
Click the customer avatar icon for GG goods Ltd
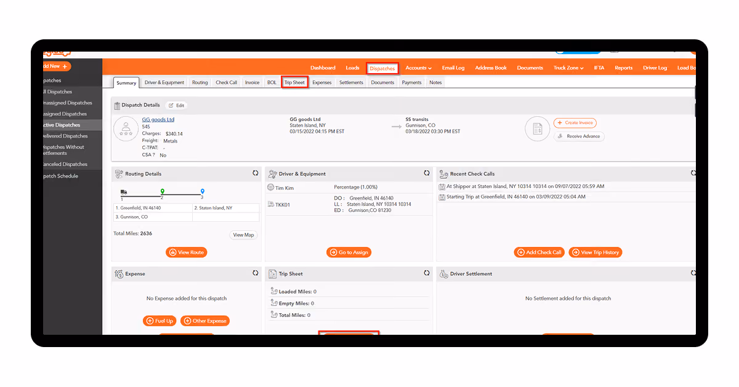coord(126,129)
